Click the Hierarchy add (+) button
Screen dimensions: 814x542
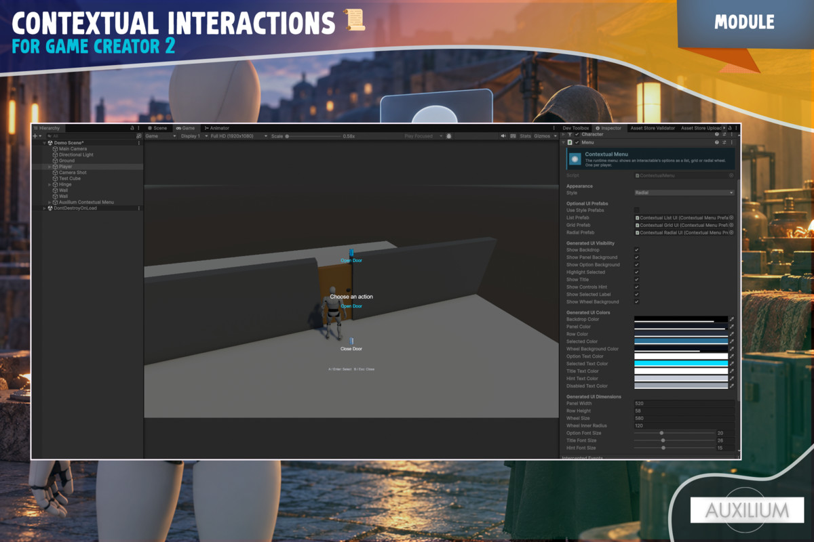point(35,136)
